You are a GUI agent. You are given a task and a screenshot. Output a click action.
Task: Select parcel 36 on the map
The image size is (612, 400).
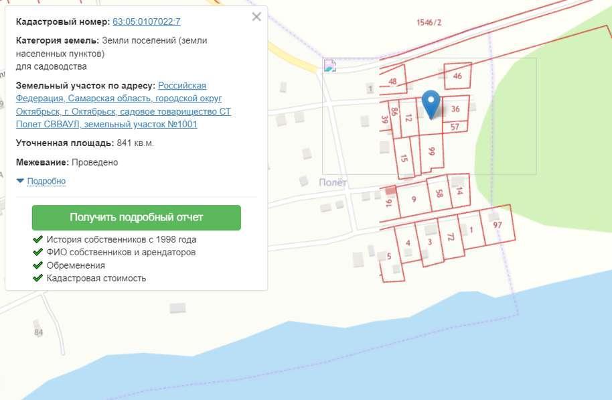coord(455,109)
